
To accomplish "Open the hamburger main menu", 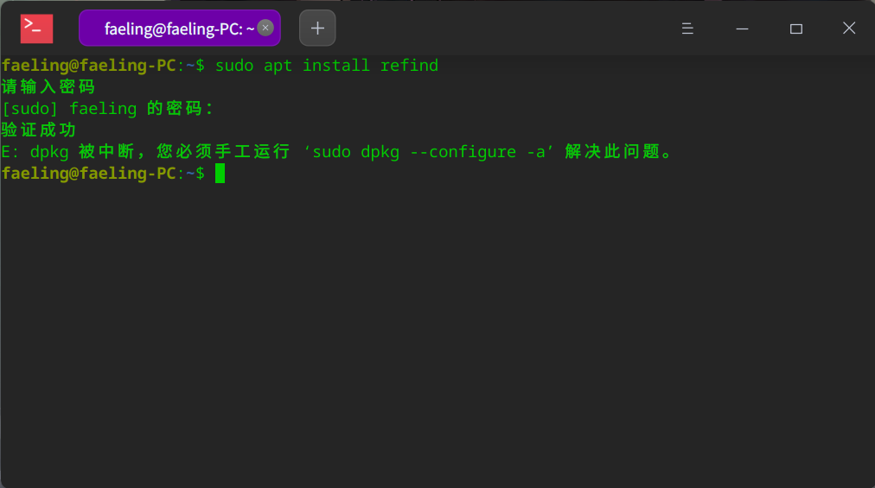I will tap(687, 29).
